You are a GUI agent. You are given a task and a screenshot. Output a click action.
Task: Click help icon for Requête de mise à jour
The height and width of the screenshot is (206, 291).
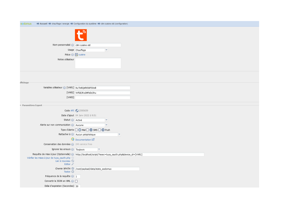tap(73, 154)
